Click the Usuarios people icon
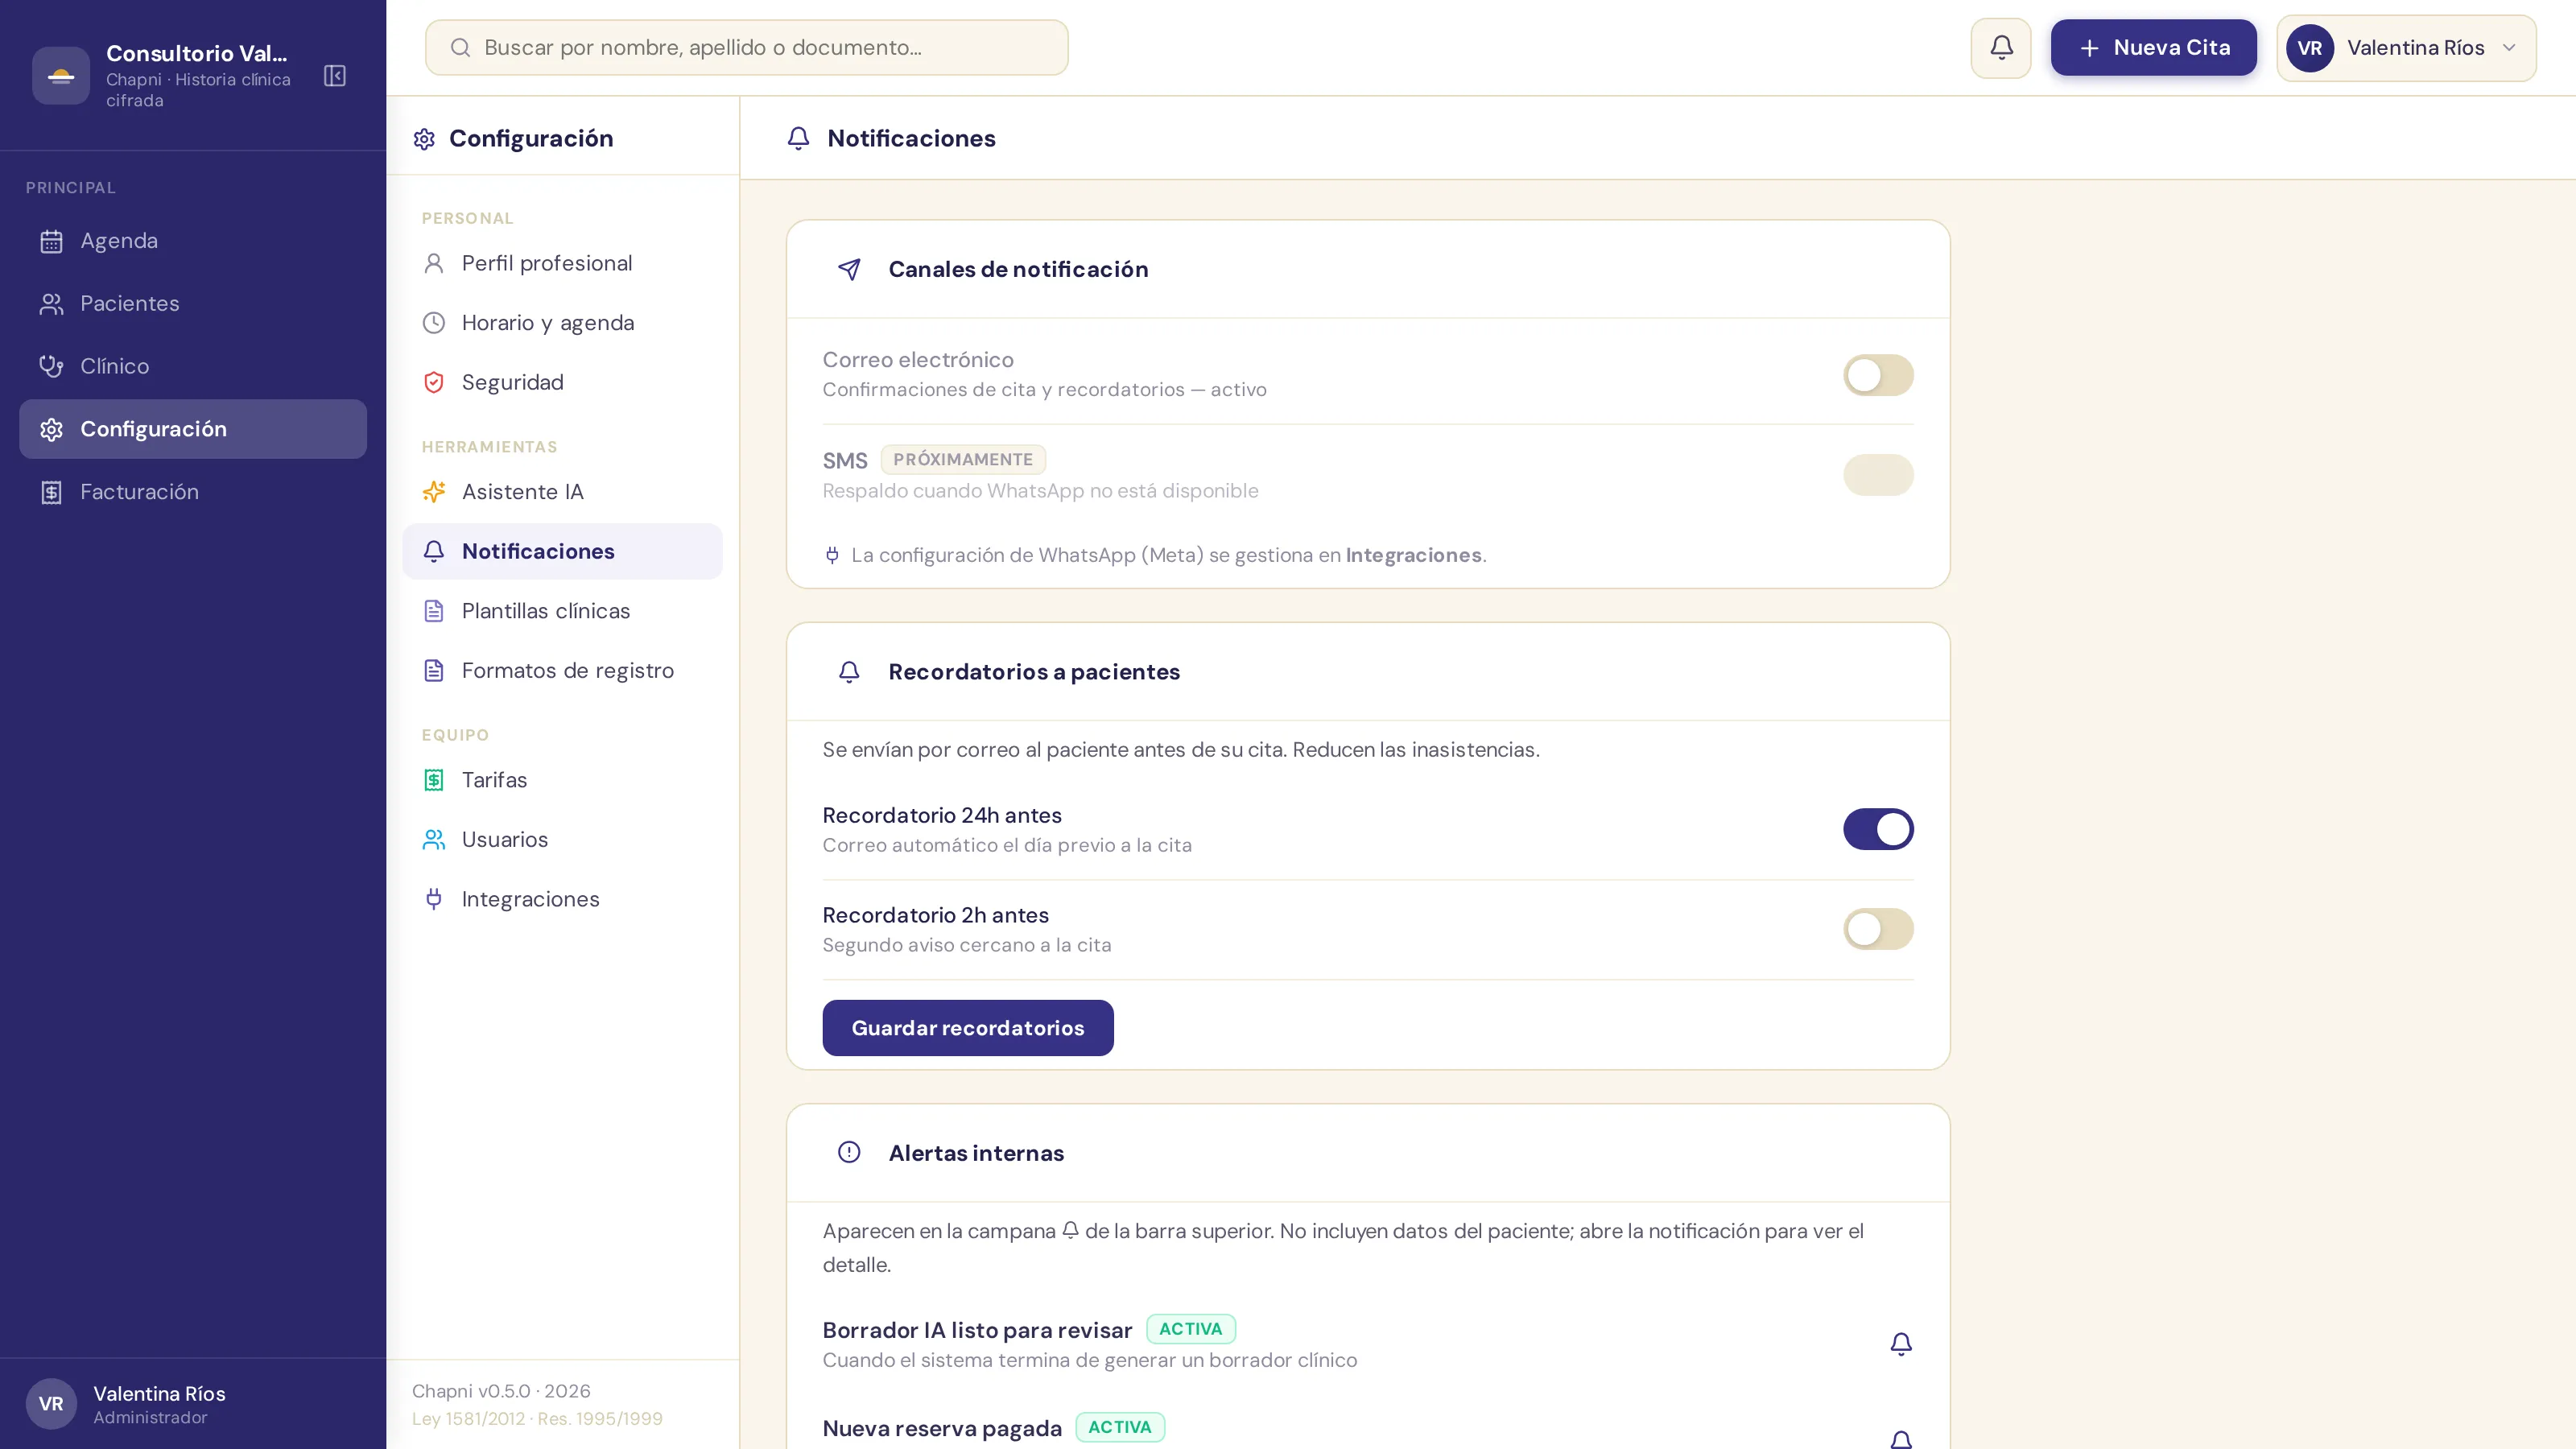 point(434,840)
